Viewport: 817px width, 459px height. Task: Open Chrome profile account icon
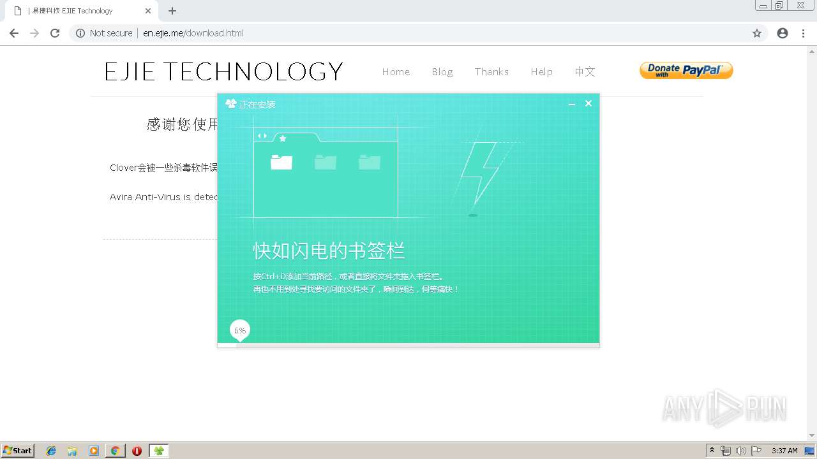783,33
